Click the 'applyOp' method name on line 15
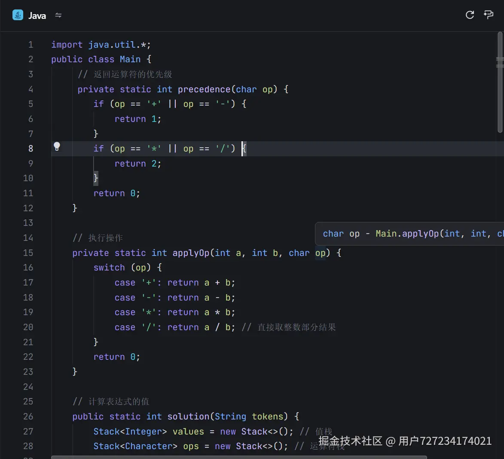This screenshot has height=459, width=504. tap(191, 253)
